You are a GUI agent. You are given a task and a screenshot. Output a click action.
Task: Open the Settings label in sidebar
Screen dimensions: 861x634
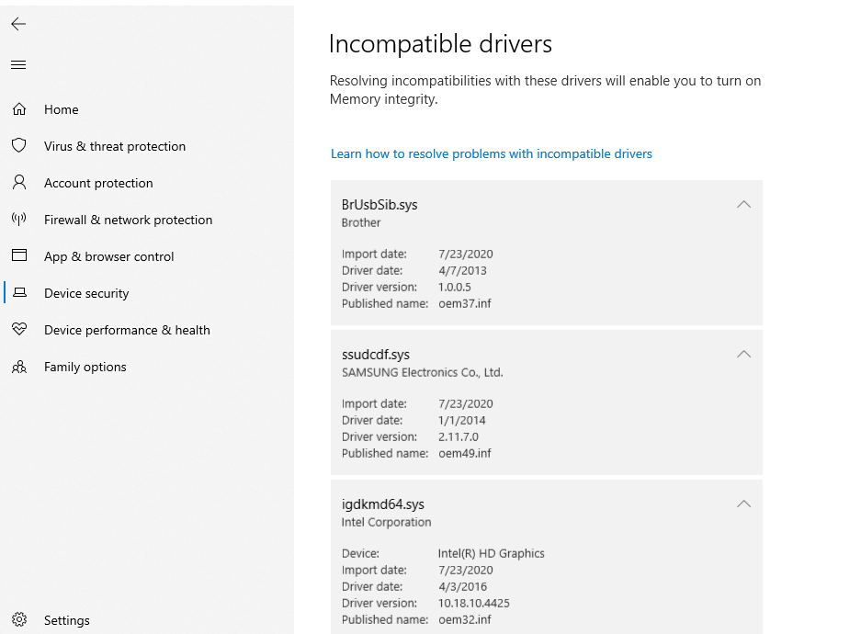point(66,620)
